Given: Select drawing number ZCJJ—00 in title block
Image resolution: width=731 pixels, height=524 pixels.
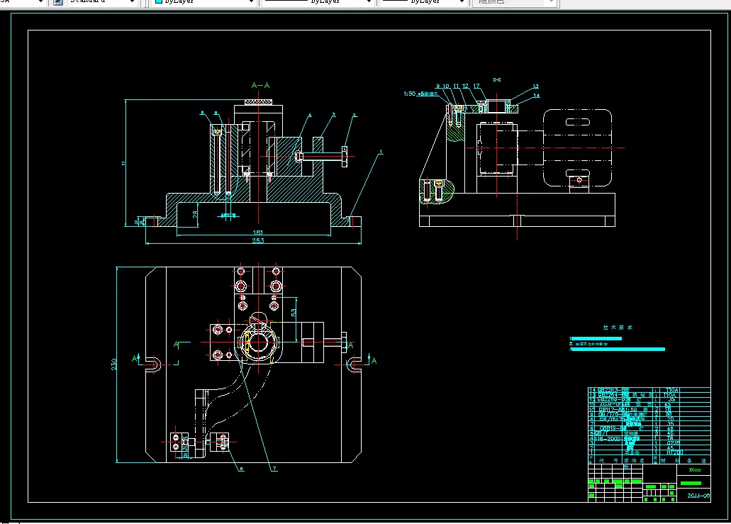Looking at the screenshot, I should tap(698, 496).
